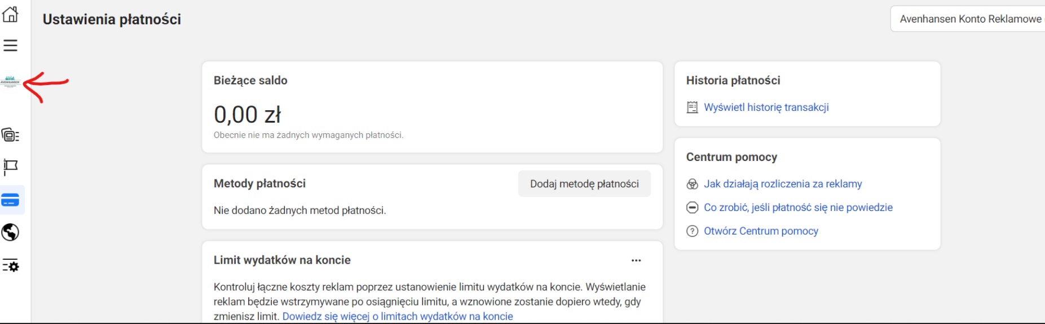
Task: Select the flag icon in sidebar
Action: click(x=10, y=167)
